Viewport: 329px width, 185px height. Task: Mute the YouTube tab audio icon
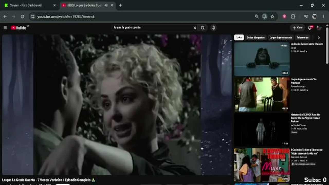coord(106,5)
